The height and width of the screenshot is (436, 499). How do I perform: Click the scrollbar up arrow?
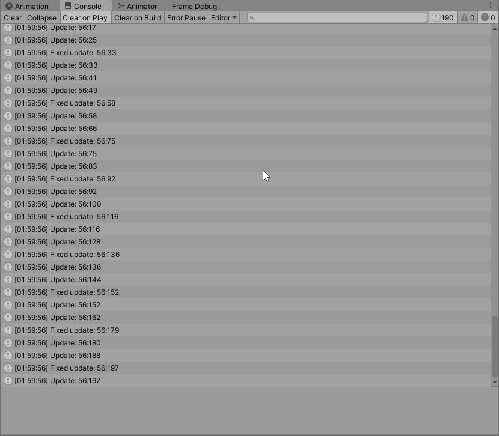pos(495,29)
